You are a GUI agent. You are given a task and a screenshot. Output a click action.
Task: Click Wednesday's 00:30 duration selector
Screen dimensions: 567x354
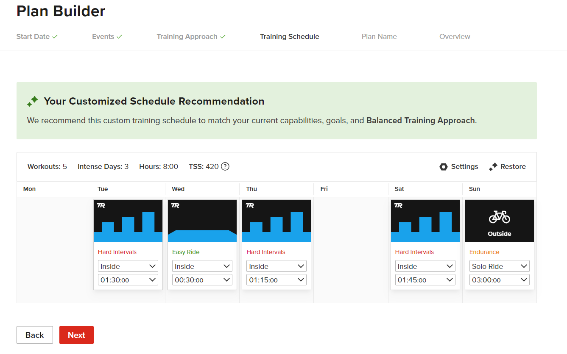(202, 279)
